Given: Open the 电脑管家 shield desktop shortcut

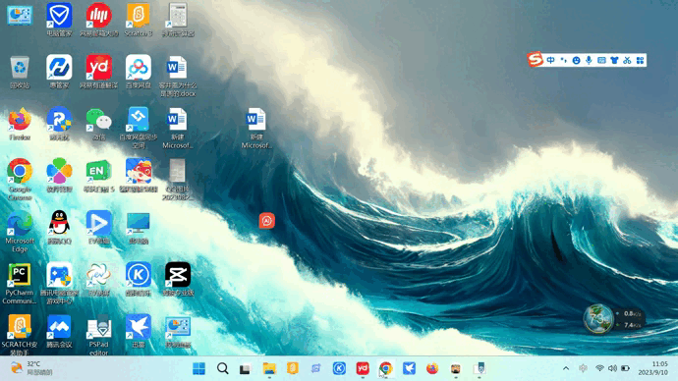Looking at the screenshot, I should [x=59, y=16].
